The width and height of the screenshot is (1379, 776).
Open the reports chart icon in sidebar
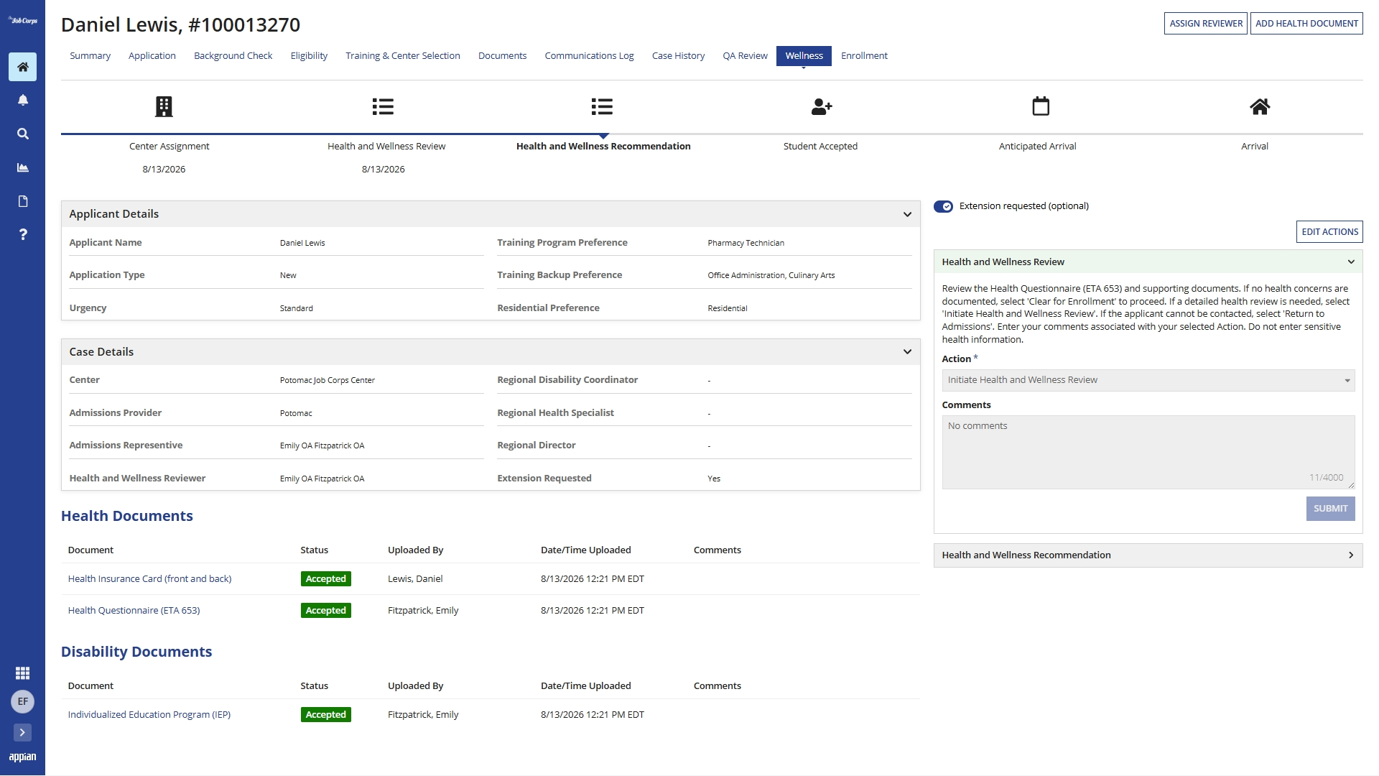click(x=22, y=167)
